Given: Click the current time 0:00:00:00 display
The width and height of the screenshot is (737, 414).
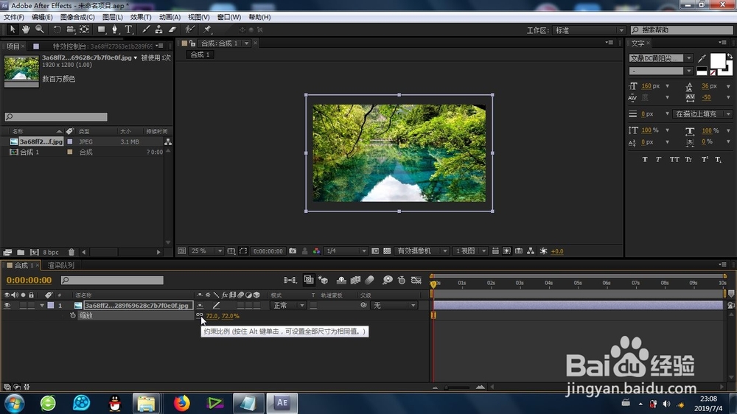Looking at the screenshot, I should [x=29, y=280].
